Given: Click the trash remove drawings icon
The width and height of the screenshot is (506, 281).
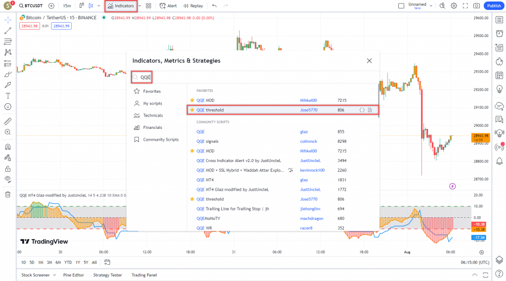Looking at the screenshot, I should pos(8,194).
